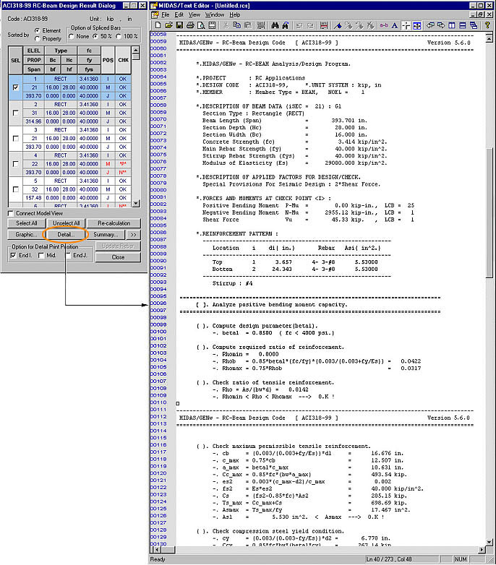Screen dimensions: 496x565
Task: Expand dialog with the >> button
Action: 133,235
